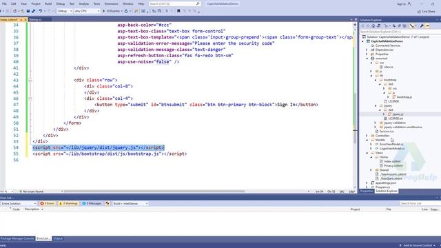Start a Live Share session
This screenshot has width=441, height=248.
click(x=426, y=11)
